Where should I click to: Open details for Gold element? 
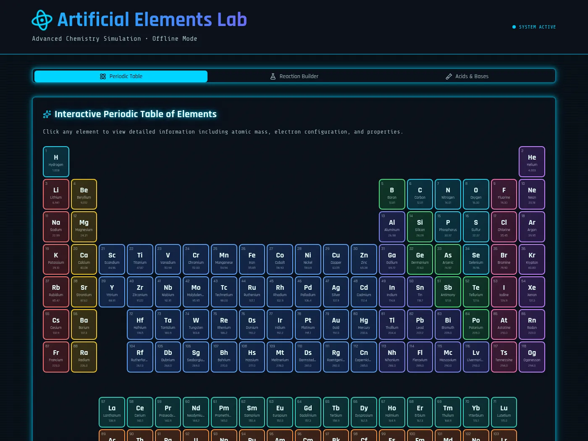(336, 324)
